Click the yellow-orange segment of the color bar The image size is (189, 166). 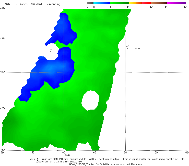[x=136, y=3]
